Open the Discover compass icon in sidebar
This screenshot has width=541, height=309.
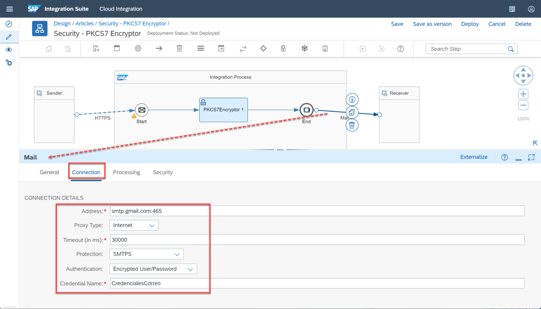coord(9,24)
